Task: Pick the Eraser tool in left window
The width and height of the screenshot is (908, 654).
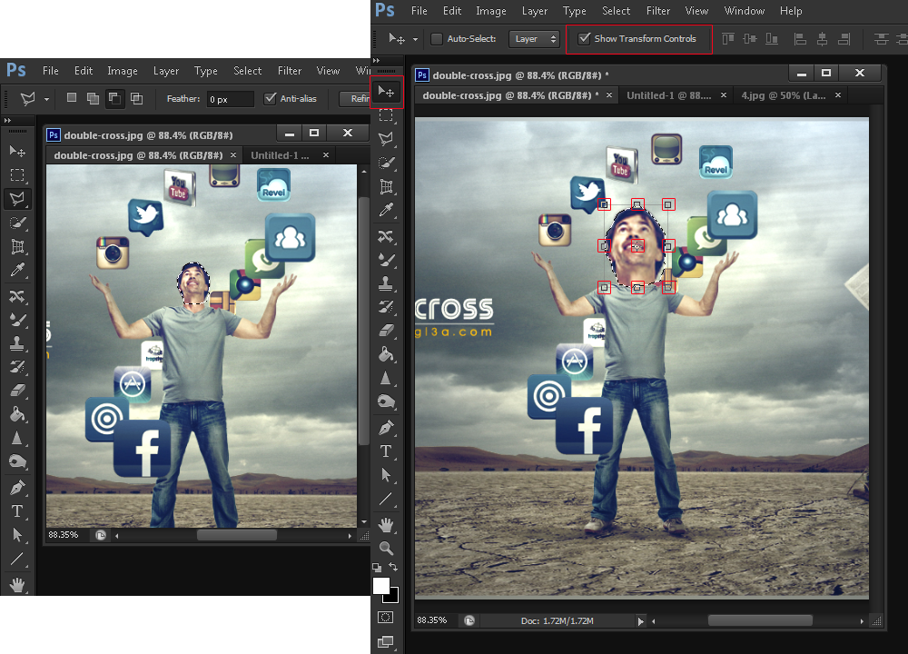Action: 17,391
